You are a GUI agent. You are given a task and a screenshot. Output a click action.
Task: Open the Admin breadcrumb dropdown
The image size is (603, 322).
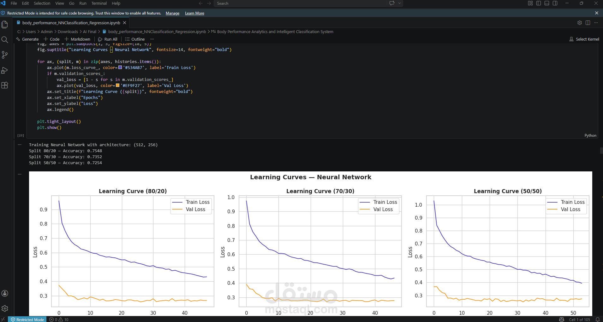point(47,32)
